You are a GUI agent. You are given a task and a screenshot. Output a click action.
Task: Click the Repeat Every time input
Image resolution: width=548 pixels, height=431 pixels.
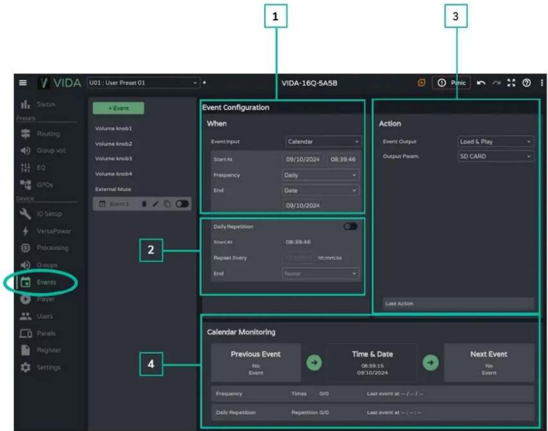pos(298,258)
